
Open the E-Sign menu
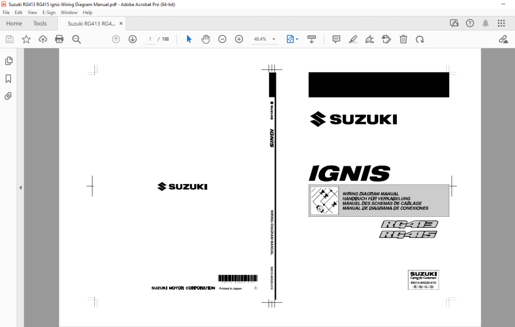(49, 13)
